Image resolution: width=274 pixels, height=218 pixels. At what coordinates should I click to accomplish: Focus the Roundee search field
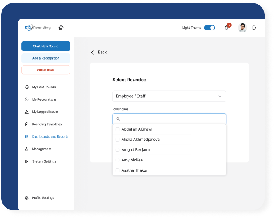(x=173, y=119)
